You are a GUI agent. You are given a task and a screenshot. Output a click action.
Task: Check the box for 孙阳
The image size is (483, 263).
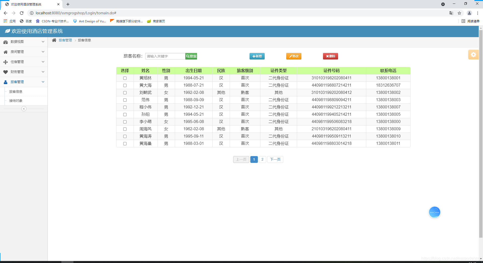point(125,115)
